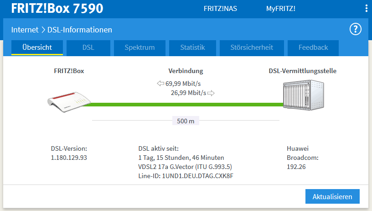Click the Aktualisieren button
The image size is (372, 211).
(x=332, y=196)
